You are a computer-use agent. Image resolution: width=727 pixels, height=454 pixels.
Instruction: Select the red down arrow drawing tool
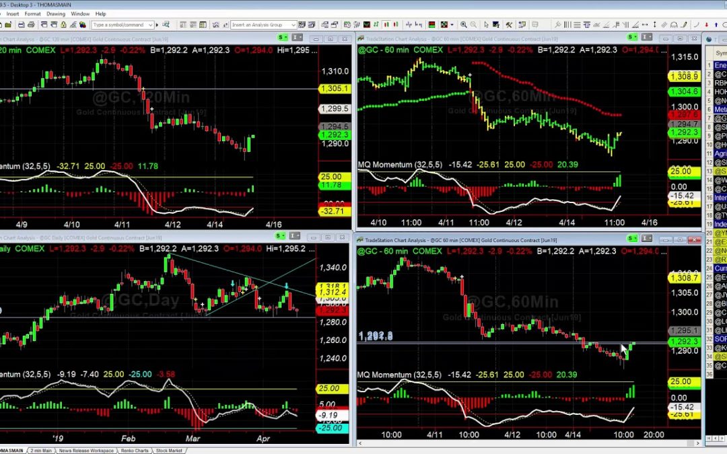point(707,25)
